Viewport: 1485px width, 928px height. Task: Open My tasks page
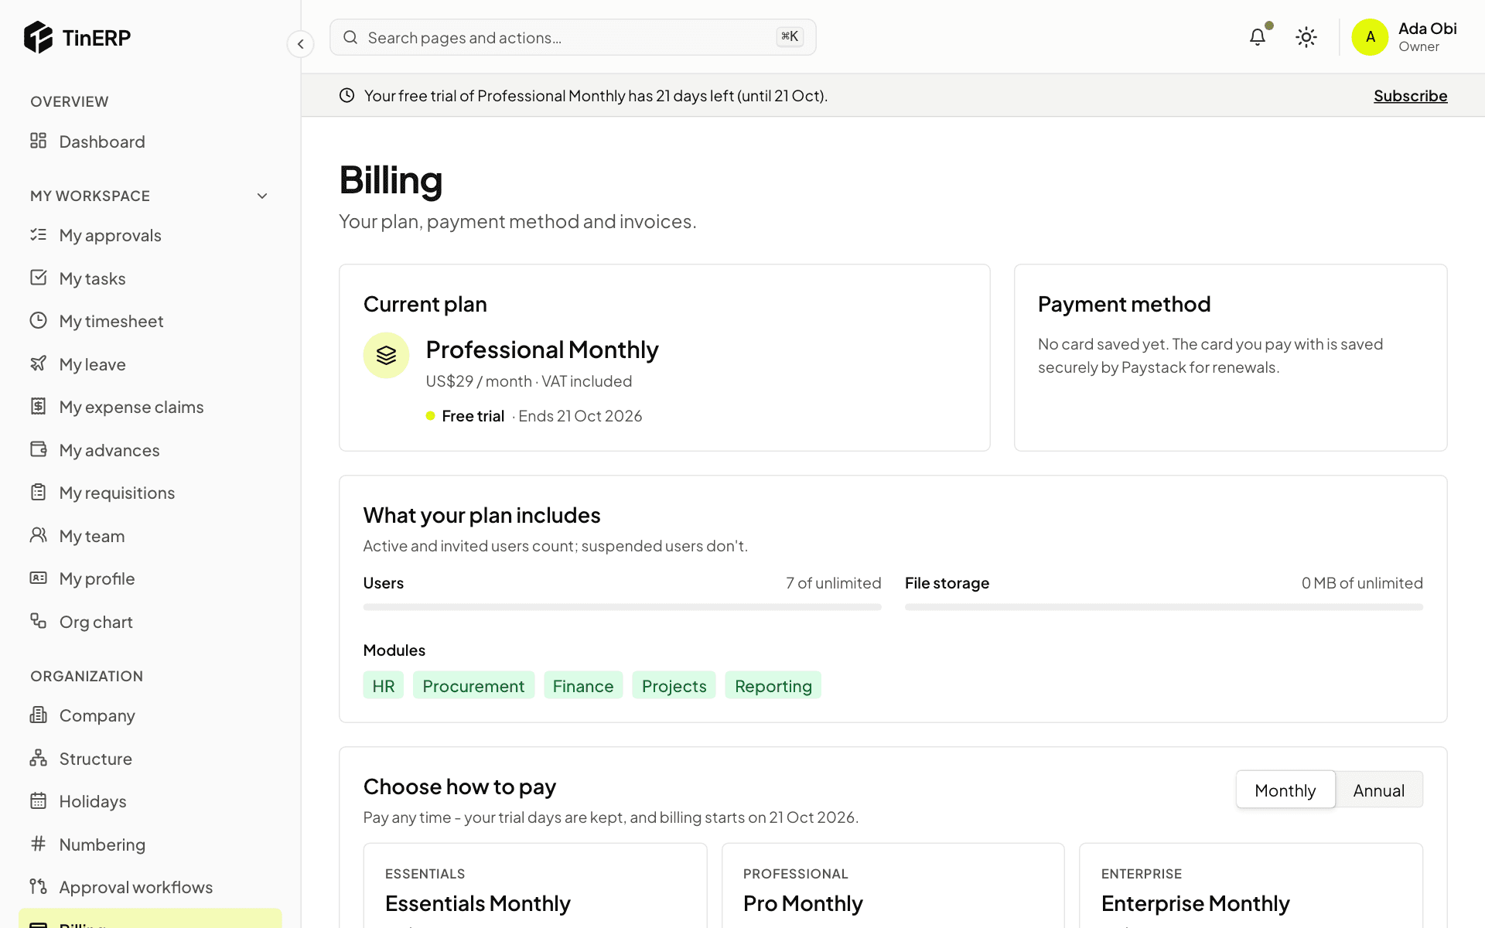pyautogui.click(x=150, y=278)
